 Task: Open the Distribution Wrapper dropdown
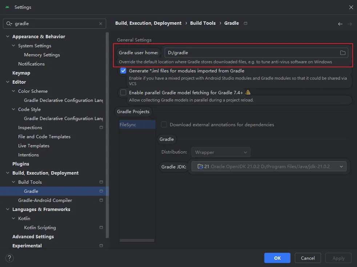(x=221, y=152)
